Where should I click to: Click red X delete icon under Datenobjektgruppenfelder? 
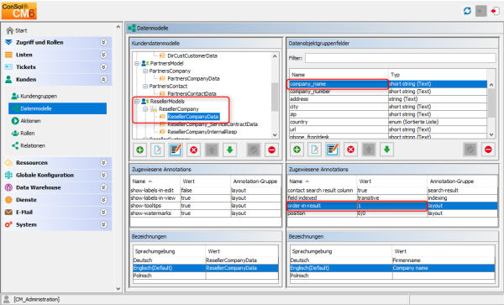(x=350, y=150)
